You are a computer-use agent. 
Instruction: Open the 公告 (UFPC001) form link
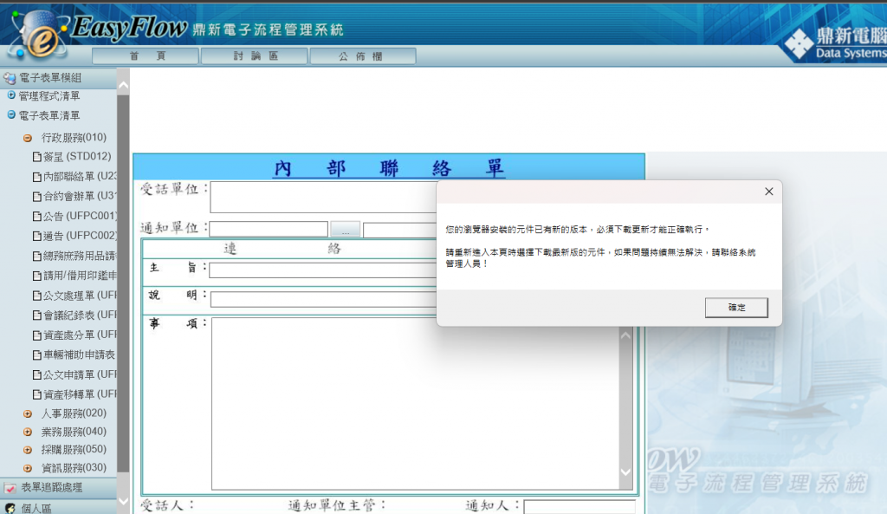80,216
